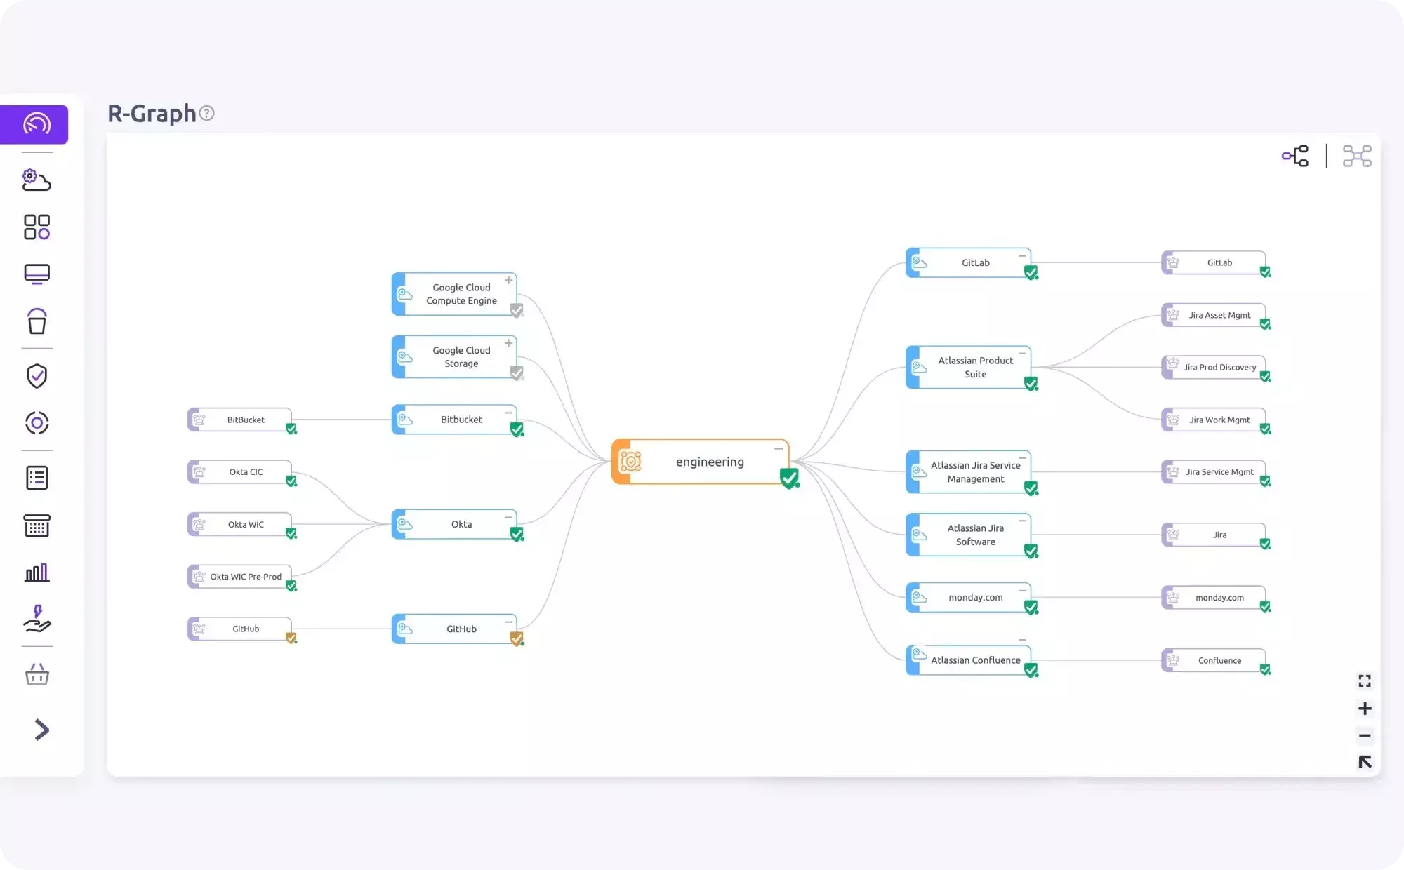
Task: Click the radar target icon in the sidebar
Action: click(x=37, y=422)
